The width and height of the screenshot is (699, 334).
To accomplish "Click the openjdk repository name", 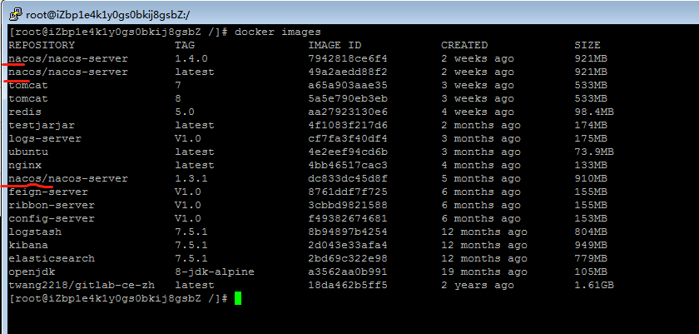I will 32,272.
